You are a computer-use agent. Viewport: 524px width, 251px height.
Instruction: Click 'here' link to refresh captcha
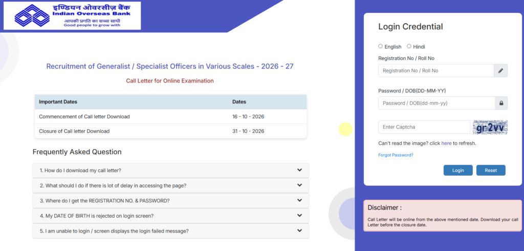(x=446, y=143)
